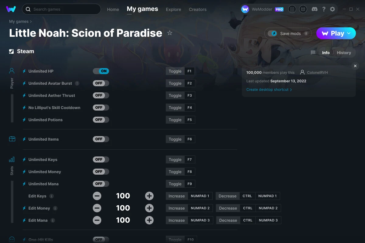Image resolution: width=365 pixels, height=243 pixels.
Task: Click the minus icon for Edit Keys
Action: click(x=97, y=196)
